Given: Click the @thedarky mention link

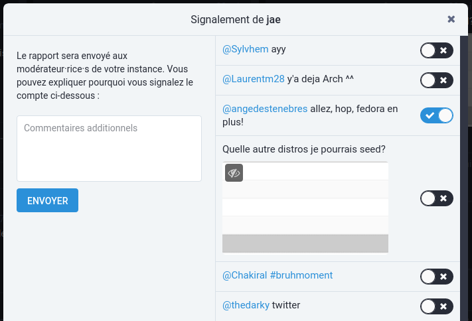Looking at the screenshot, I should [x=246, y=305].
